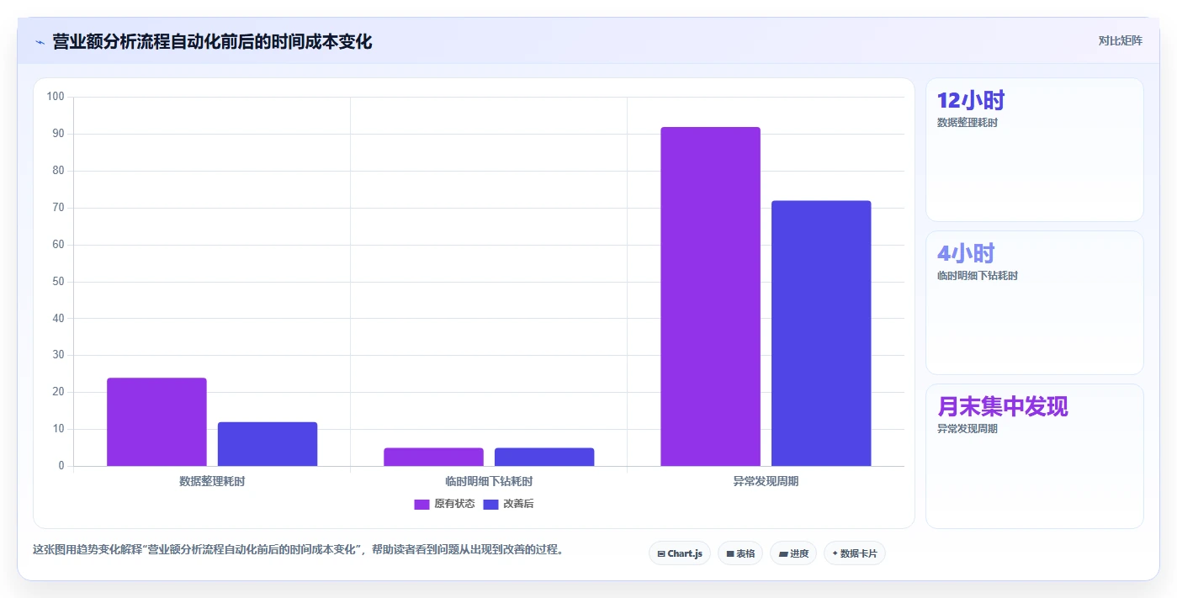Screen dimensions: 1177x598
Task: Select the 表格 tag chip
Action: (x=740, y=553)
